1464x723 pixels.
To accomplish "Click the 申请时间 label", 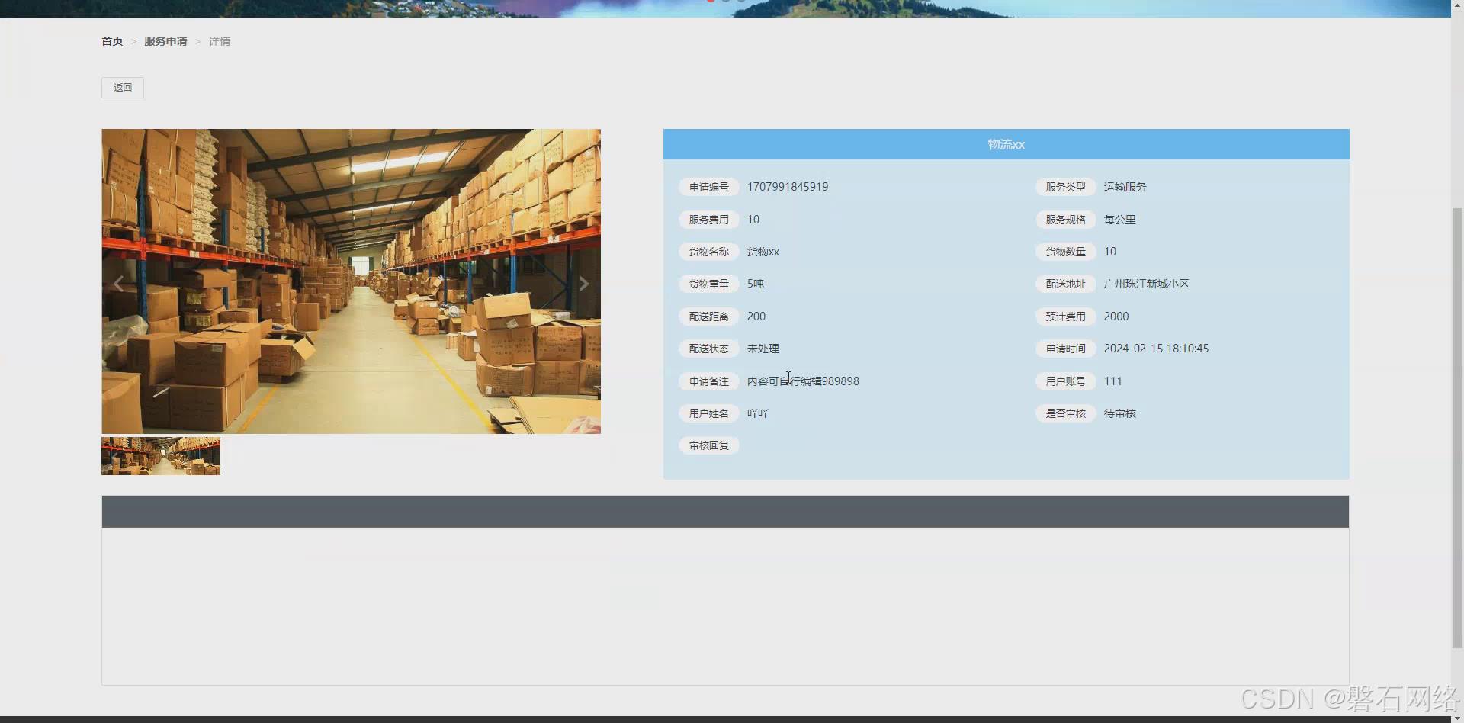I will [1065, 349].
